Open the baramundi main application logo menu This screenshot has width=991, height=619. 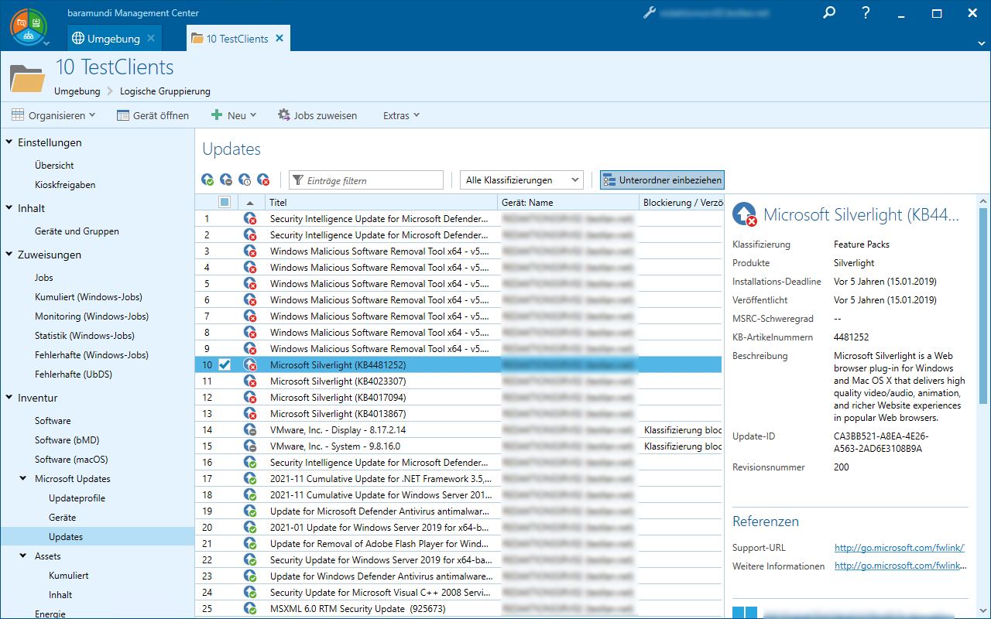tap(29, 26)
